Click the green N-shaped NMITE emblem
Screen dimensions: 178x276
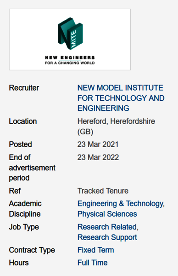tap(70, 34)
